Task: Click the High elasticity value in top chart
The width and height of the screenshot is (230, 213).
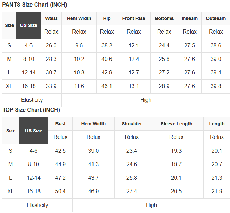Action: 151,205
